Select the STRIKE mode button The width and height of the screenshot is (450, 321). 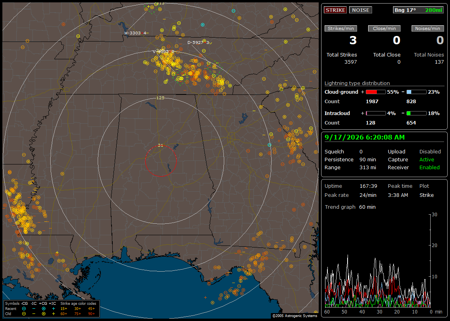[x=335, y=10]
